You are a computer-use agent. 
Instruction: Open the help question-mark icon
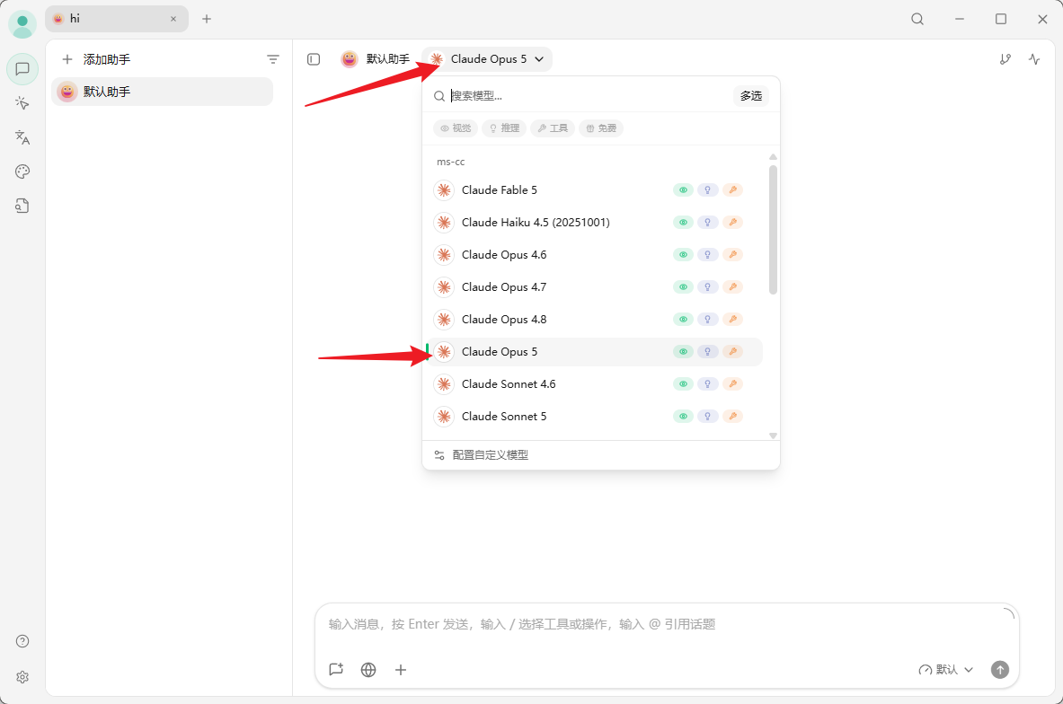click(22, 641)
